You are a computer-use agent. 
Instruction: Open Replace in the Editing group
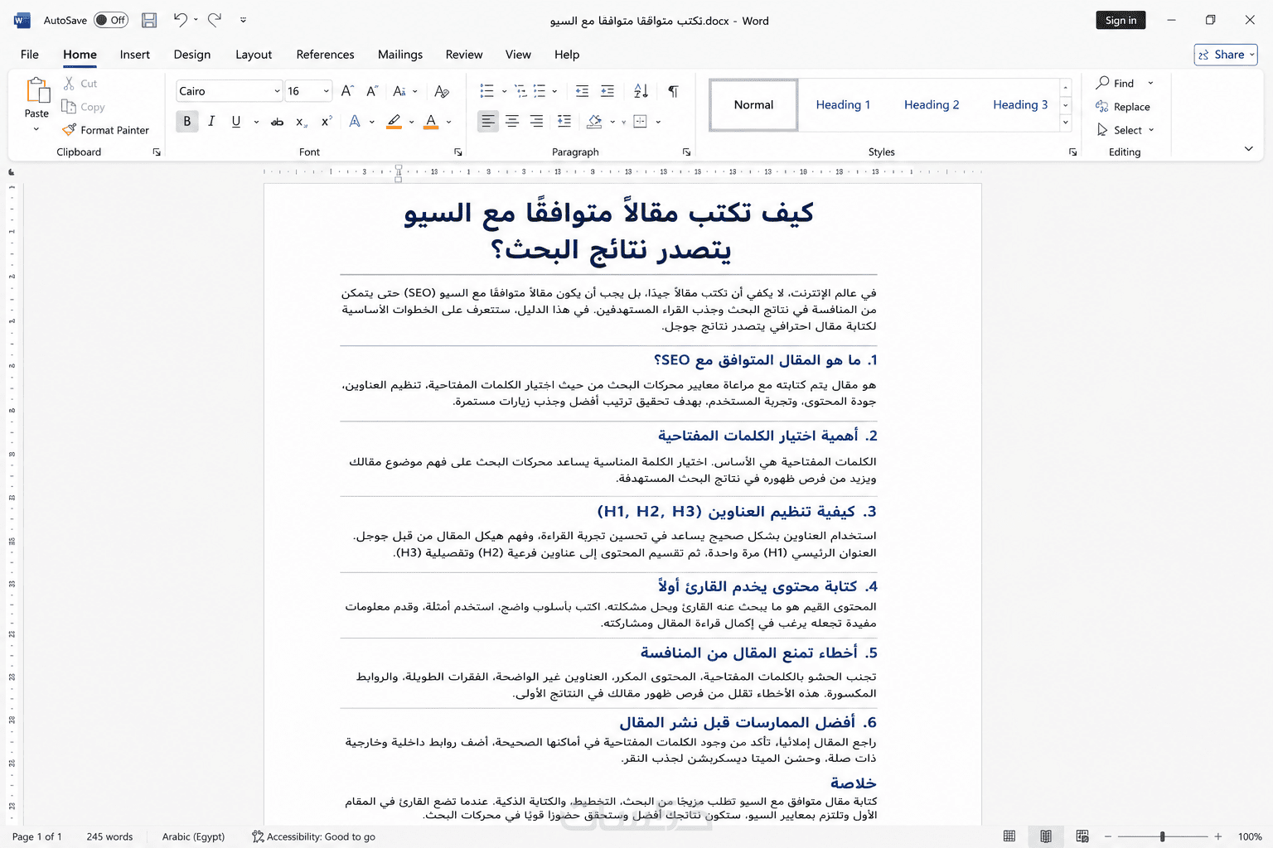coord(1123,107)
